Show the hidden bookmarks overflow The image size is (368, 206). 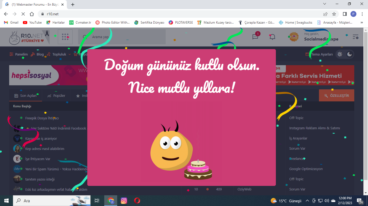362,23
